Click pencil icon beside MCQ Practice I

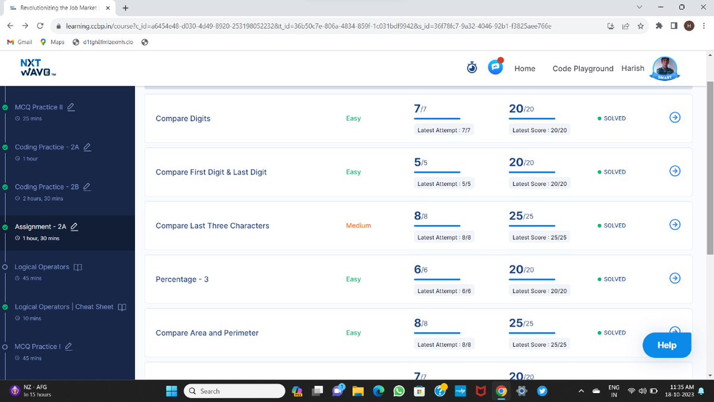pos(68,346)
